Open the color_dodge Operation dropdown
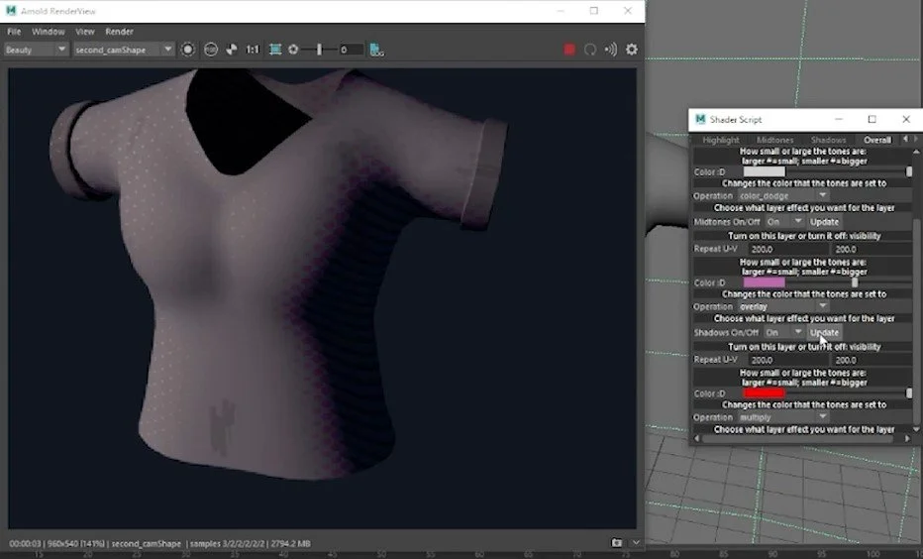The width and height of the screenshot is (923, 559). click(783, 195)
